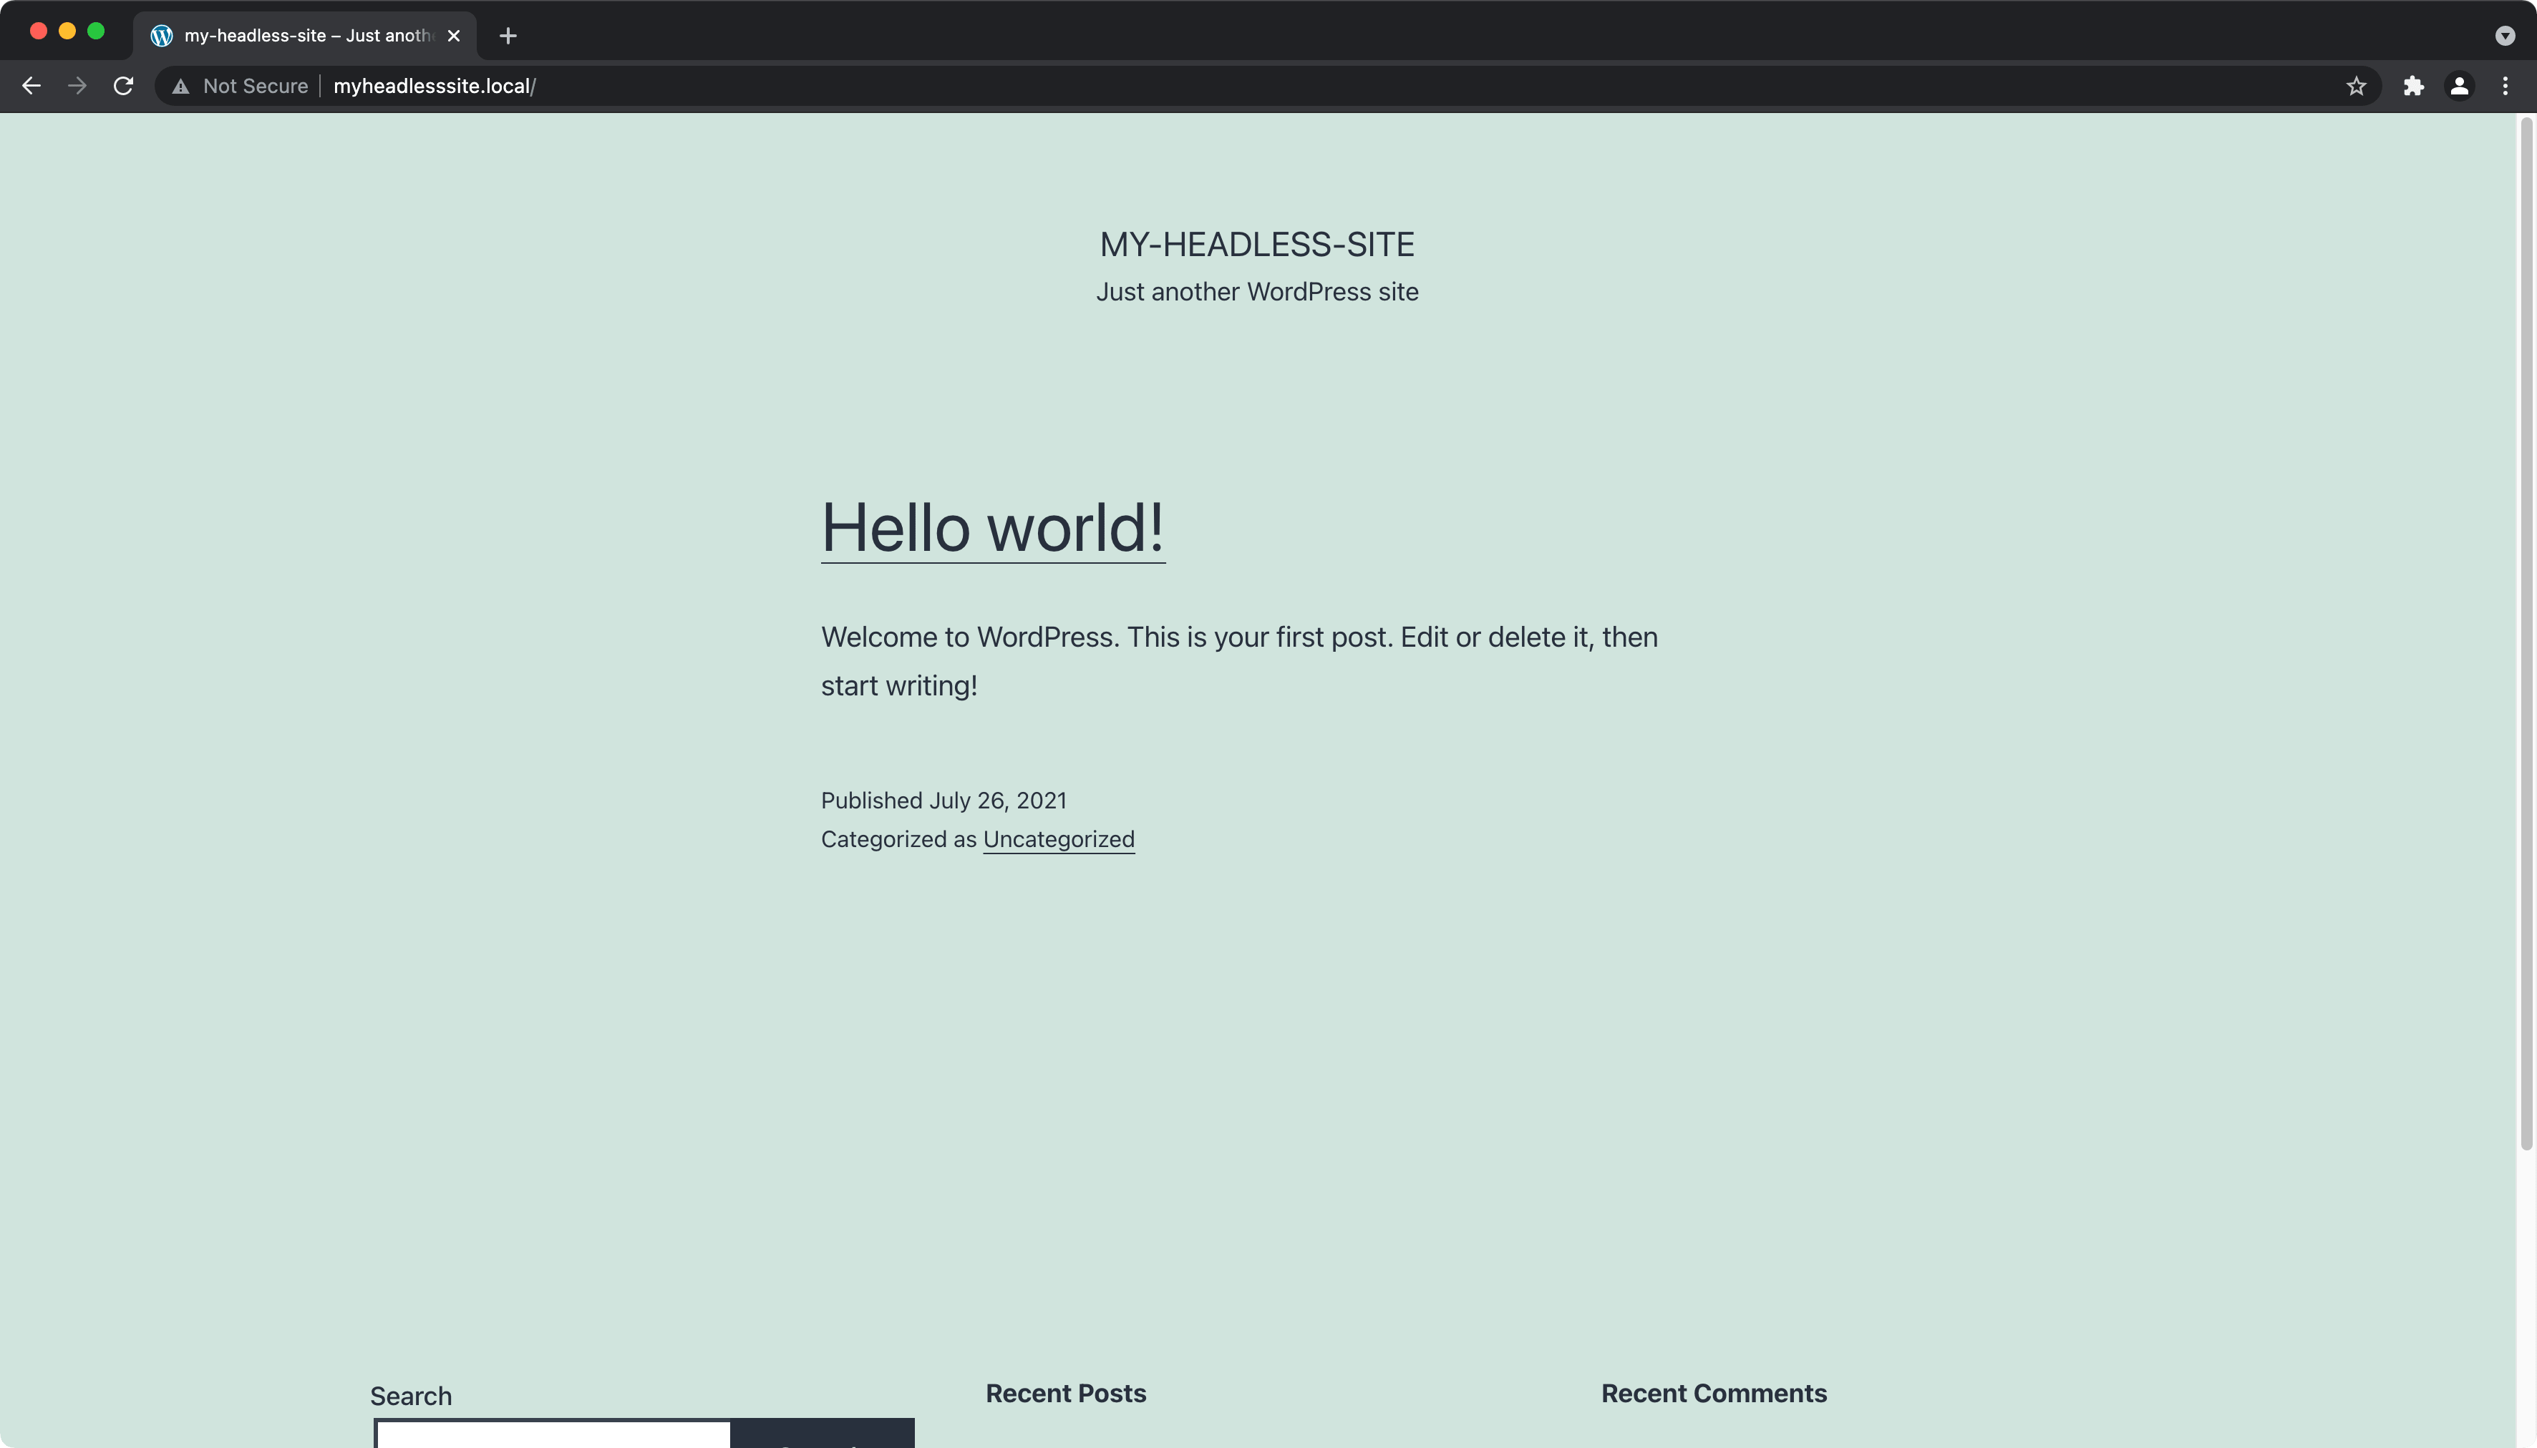Select the my-headless-site browser tab
Image resolution: width=2537 pixels, height=1448 pixels.
[306, 36]
